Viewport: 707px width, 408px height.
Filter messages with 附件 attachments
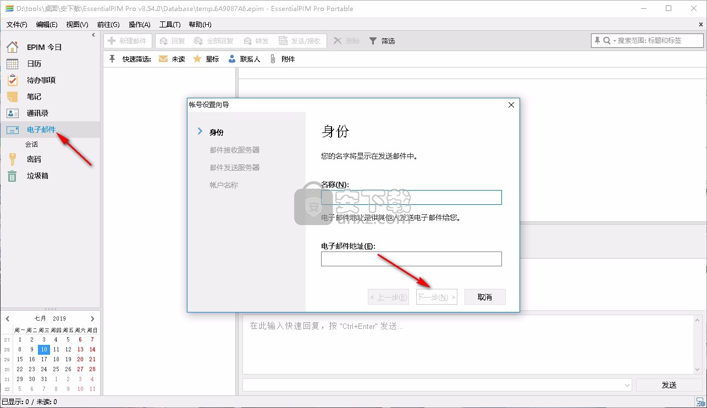coord(282,59)
